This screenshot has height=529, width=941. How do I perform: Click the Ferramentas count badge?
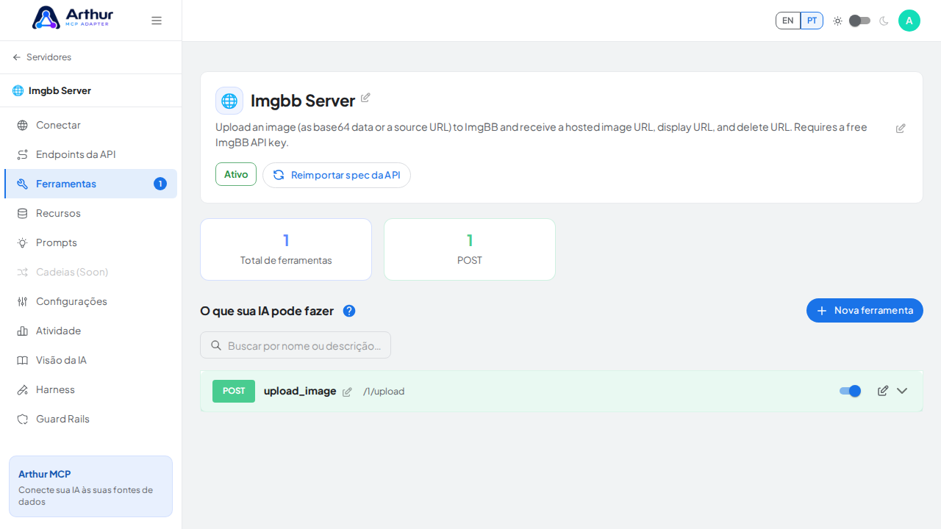tap(160, 184)
